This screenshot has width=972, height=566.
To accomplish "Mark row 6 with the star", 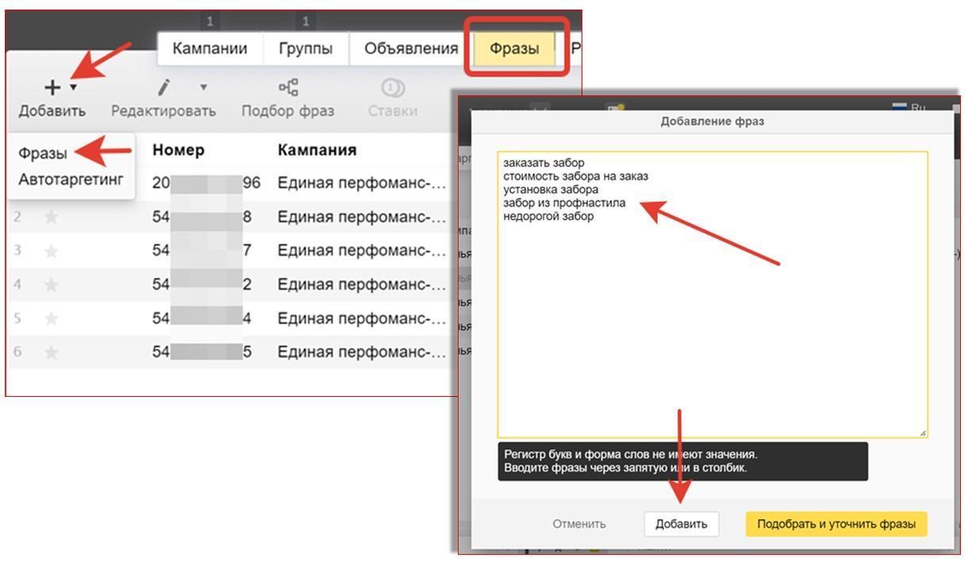I will pyautogui.click(x=52, y=352).
